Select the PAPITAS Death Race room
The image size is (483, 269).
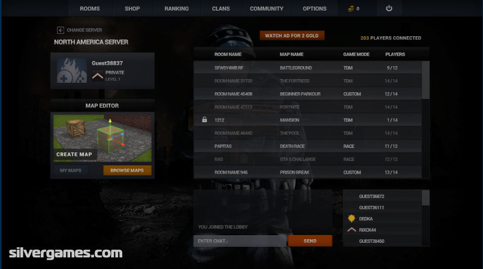[307, 146]
